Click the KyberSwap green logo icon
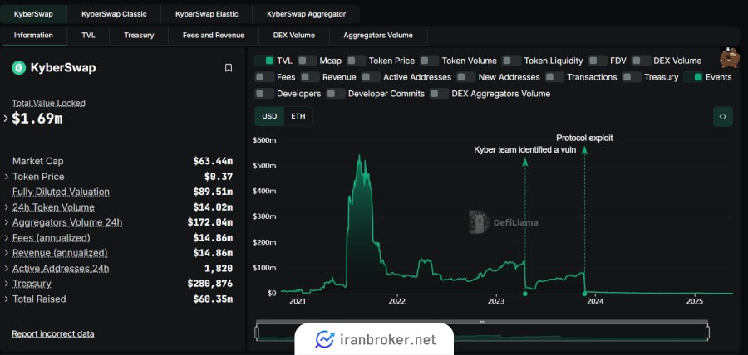This screenshot has height=355, width=748. tap(18, 68)
